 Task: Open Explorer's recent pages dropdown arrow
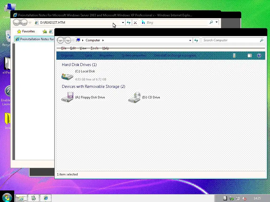[x=73, y=40]
